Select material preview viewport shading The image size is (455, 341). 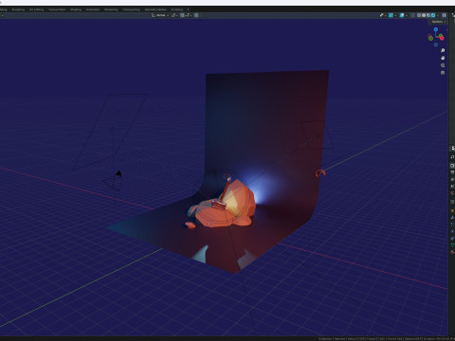tap(428, 15)
